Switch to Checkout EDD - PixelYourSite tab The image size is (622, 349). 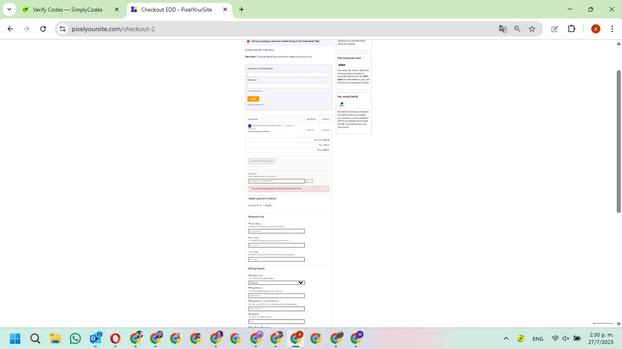[177, 10]
